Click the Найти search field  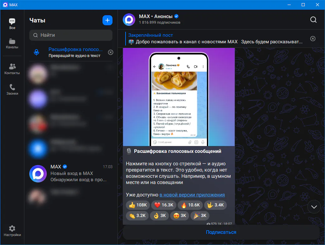(x=71, y=35)
